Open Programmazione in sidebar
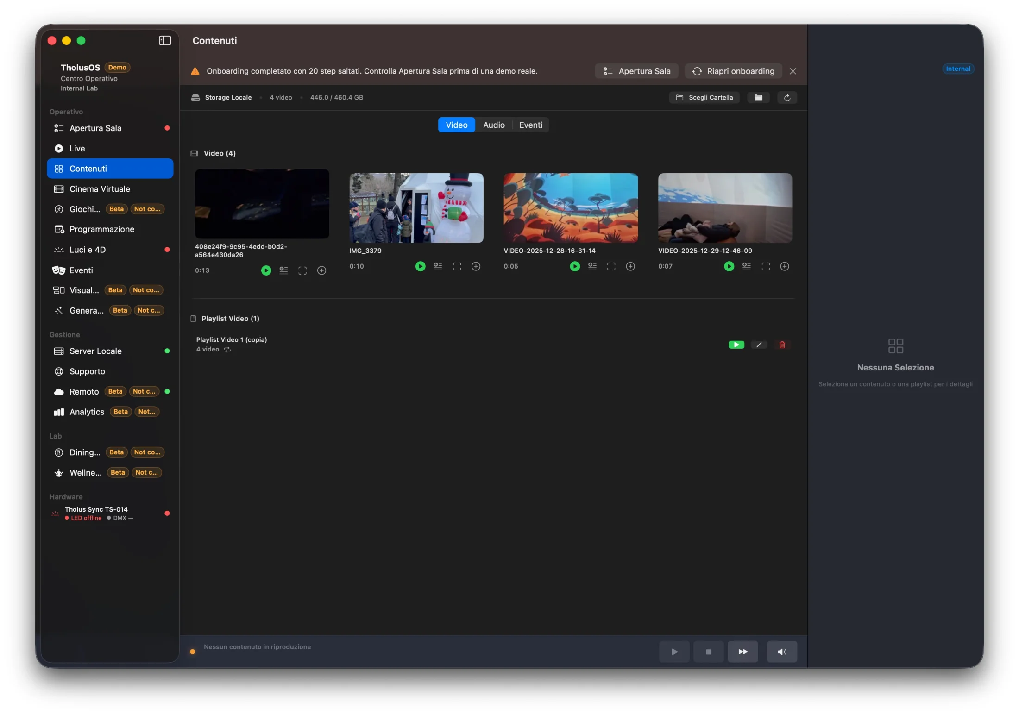This screenshot has height=715, width=1019. coord(110,230)
